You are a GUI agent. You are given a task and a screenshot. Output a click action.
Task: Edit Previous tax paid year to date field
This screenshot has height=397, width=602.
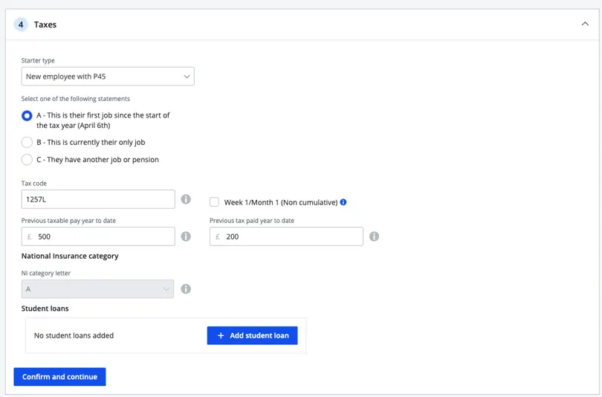(x=286, y=236)
